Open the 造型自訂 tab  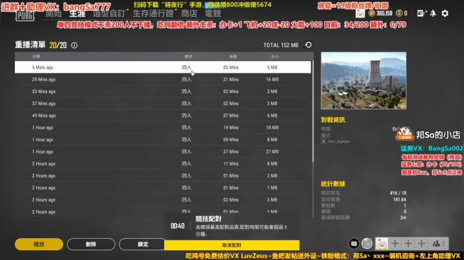[109, 14]
